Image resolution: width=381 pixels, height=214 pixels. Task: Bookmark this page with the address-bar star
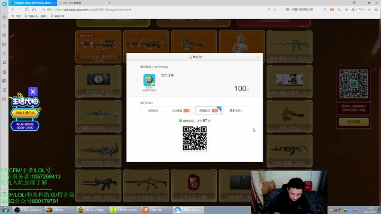point(44,10)
